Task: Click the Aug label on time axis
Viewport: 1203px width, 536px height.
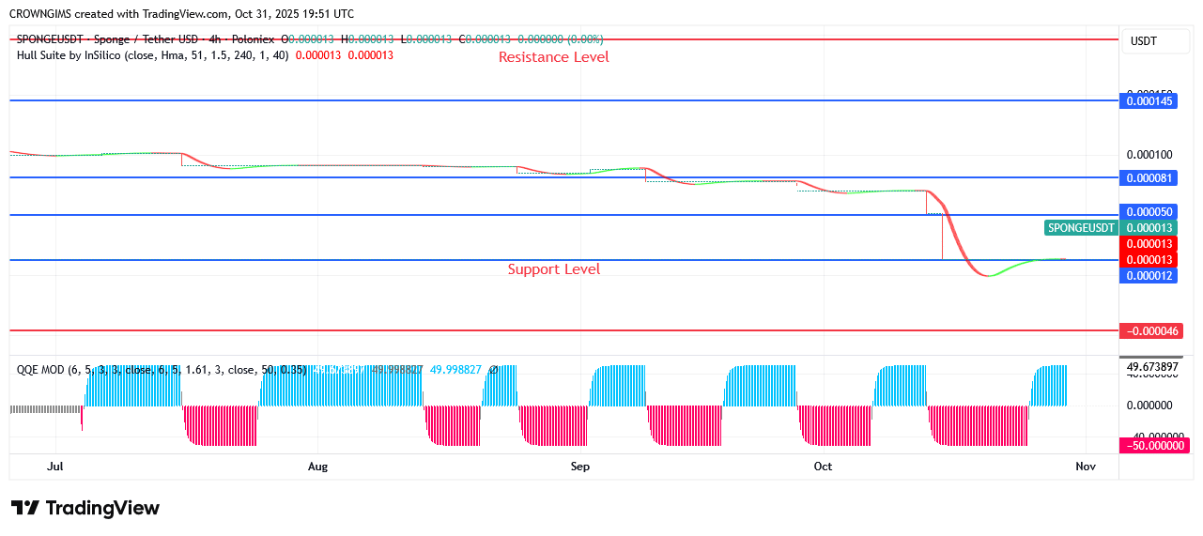Action: [317, 467]
